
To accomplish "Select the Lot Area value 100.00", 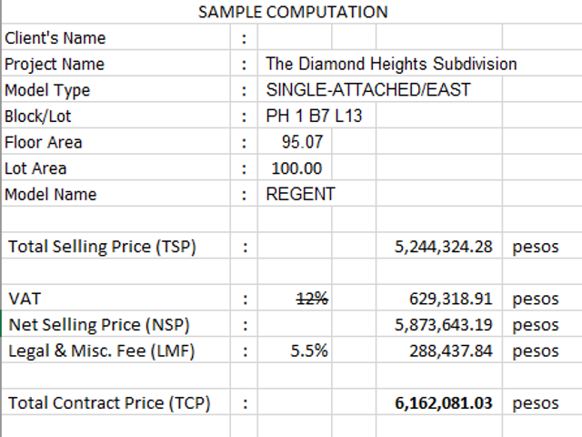I will click(x=295, y=168).
